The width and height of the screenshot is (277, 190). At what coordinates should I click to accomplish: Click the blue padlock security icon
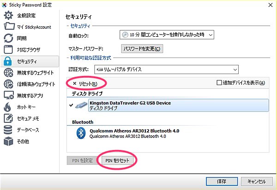click(x=7, y=61)
